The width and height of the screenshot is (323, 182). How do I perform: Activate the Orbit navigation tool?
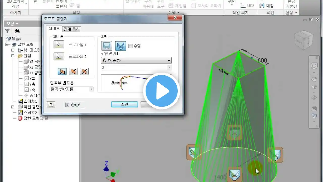tap(314, 98)
